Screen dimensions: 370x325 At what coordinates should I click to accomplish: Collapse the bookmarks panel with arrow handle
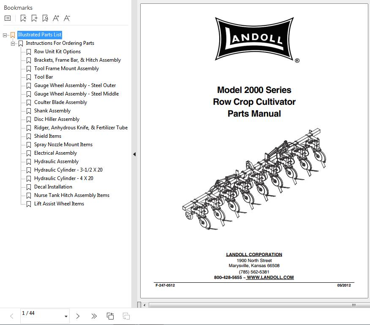point(134,154)
